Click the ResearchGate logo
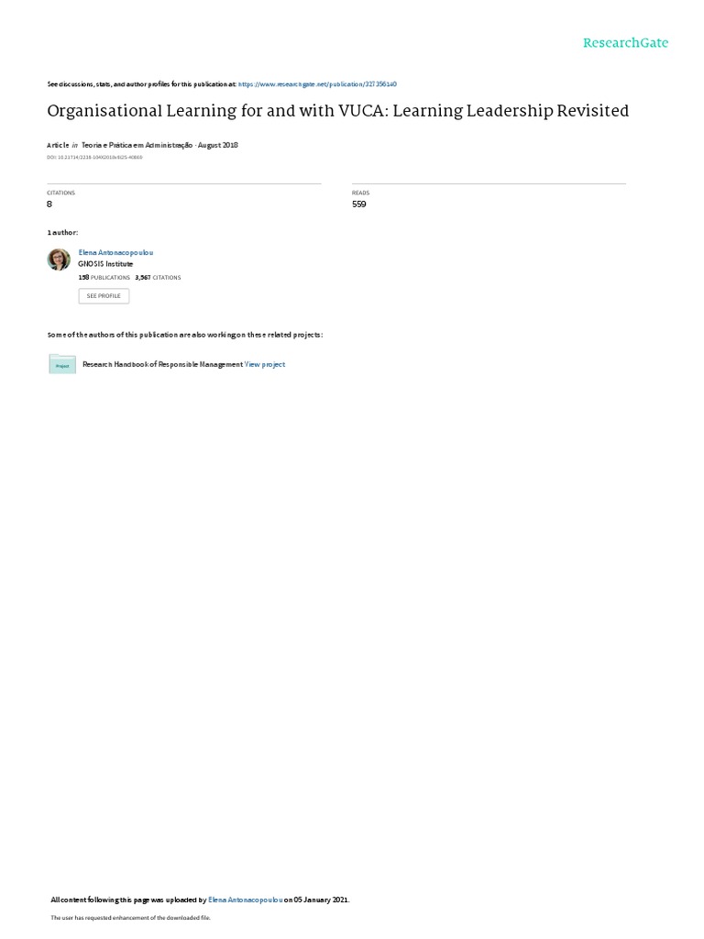This screenshot has width=704, height=939. pyautogui.click(x=625, y=42)
